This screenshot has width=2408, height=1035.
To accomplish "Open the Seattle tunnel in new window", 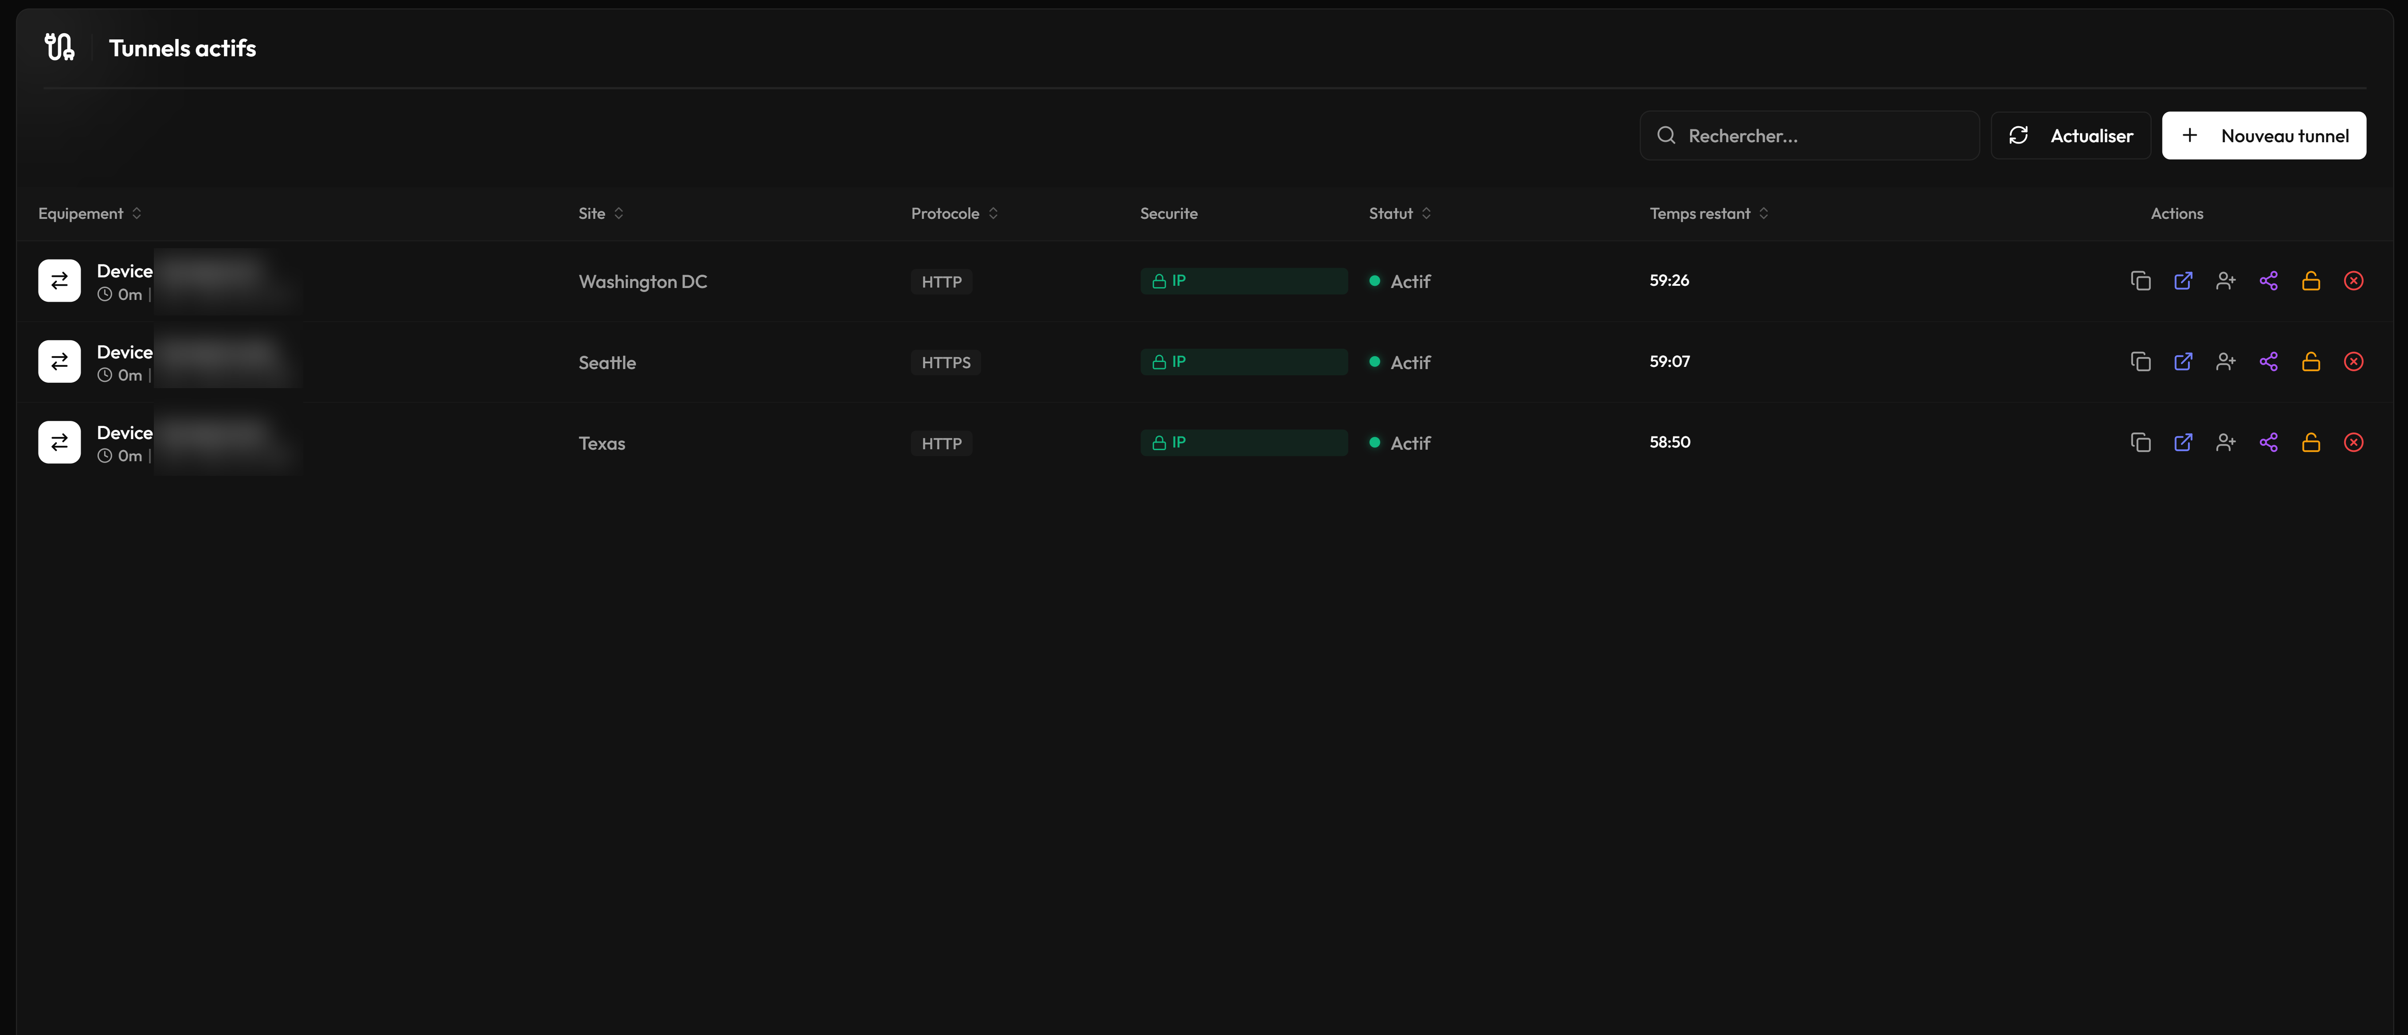I will 2183,362.
